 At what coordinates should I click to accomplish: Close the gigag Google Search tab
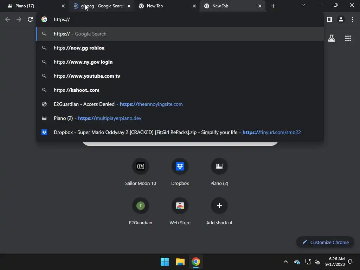[129, 6]
